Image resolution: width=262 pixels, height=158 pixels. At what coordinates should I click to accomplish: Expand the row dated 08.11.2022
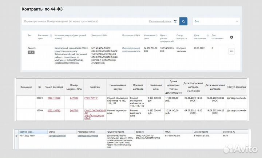click(x=16, y=136)
